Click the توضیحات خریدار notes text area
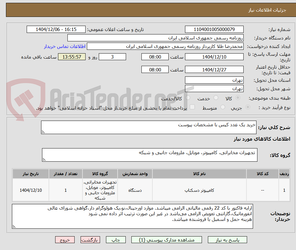Viewport: 296px width, 250px height. [132, 216]
